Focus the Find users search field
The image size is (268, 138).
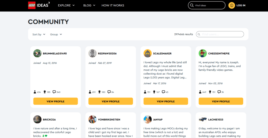tap(222, 34)
